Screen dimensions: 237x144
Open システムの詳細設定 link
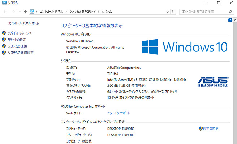(21, 53)
